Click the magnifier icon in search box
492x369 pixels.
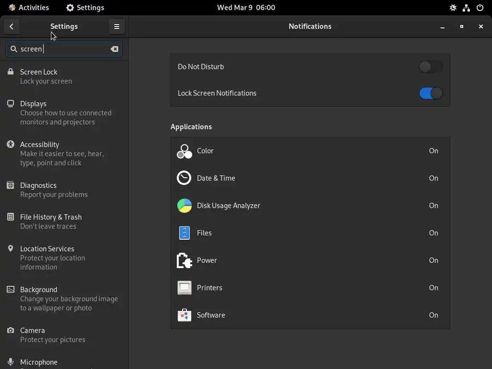tap(13, 49)
